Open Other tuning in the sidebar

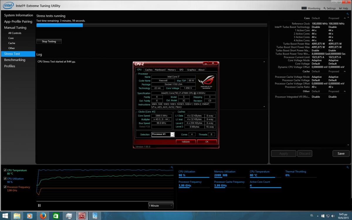(x=11, y=48)
